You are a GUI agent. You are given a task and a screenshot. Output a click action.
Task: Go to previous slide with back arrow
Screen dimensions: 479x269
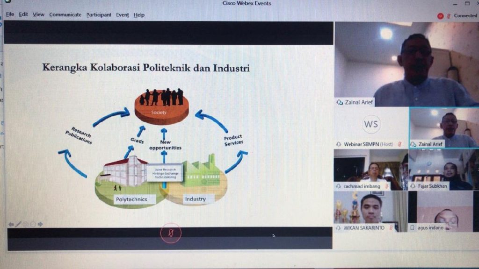click(x=11, y=224)
